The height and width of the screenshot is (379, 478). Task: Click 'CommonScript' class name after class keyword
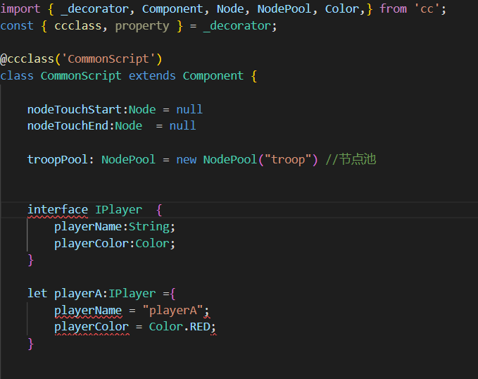coord(81,75)
